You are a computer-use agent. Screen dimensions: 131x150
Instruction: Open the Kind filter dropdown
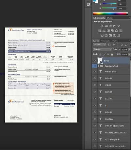pos(100,44)
